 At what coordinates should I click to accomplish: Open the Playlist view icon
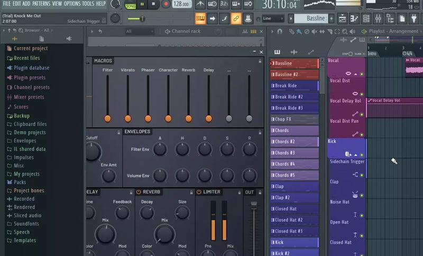pyautogui.click(x=342, y=19)
